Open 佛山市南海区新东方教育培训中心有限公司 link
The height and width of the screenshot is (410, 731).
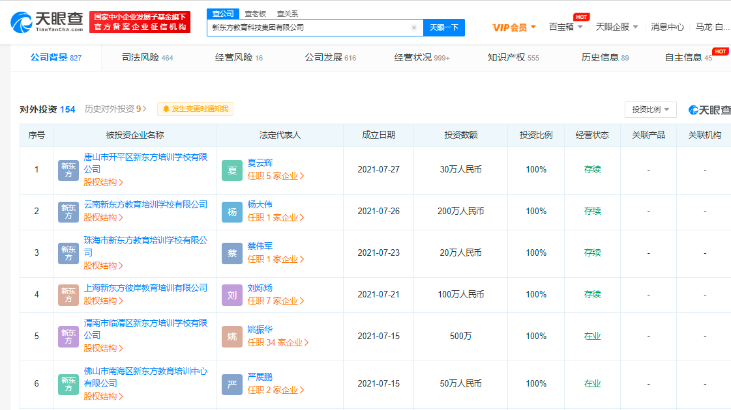[x=145, y=377]
